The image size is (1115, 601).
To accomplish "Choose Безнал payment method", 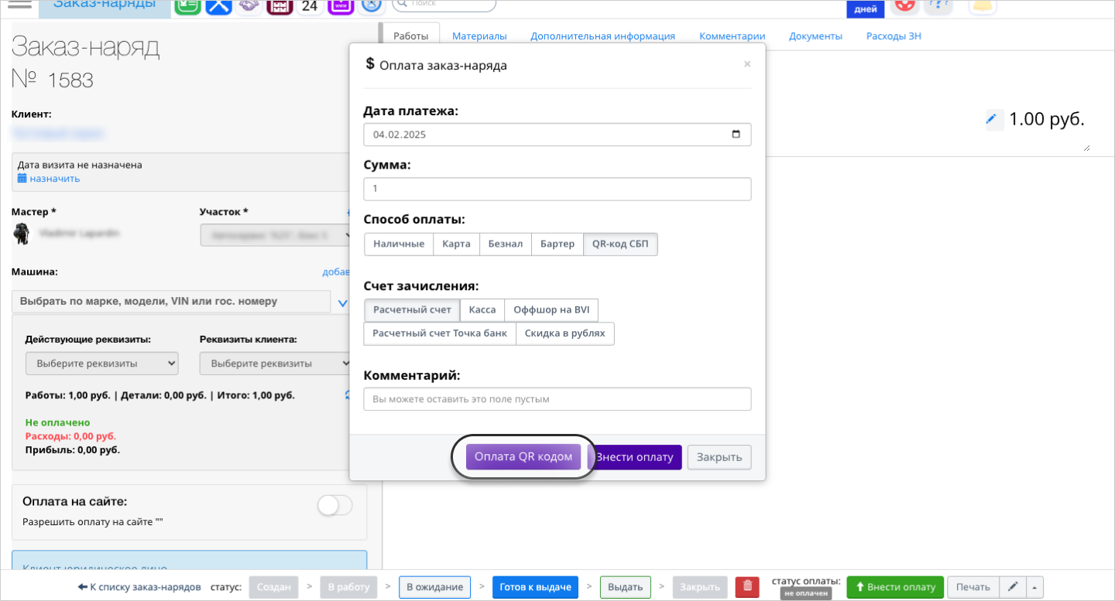I will (x=506, y=244).
